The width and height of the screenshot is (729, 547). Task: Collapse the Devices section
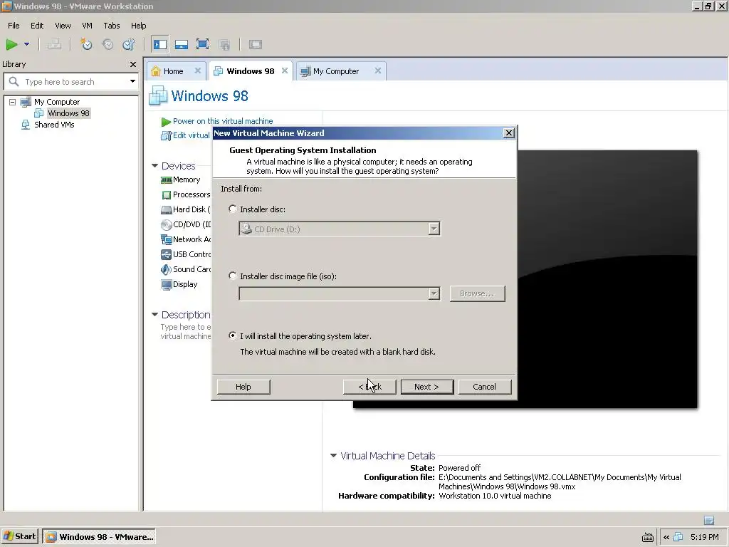click(x=154, y=165)
